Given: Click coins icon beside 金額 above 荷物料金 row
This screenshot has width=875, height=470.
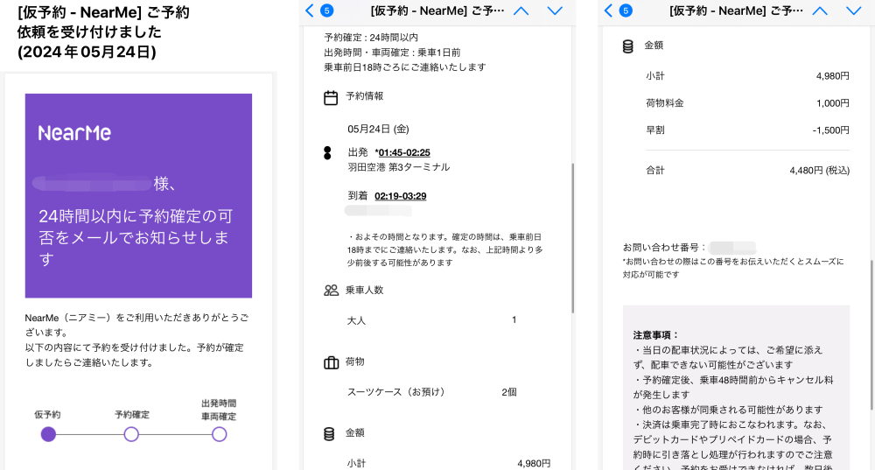Looking at the screenshot, I should point(627,46).
